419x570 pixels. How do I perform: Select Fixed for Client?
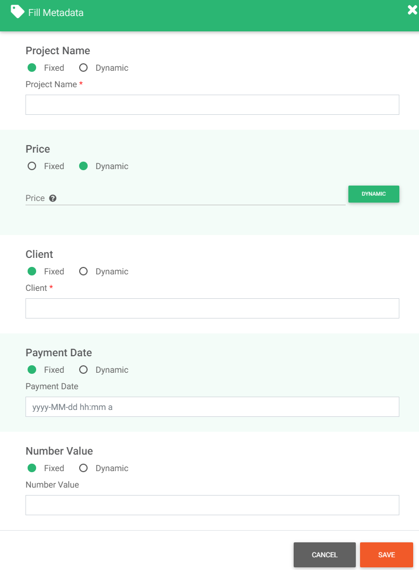tap(32, 271)
